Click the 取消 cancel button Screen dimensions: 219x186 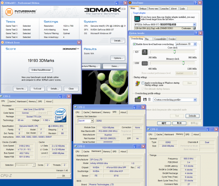tap(179, 123)
